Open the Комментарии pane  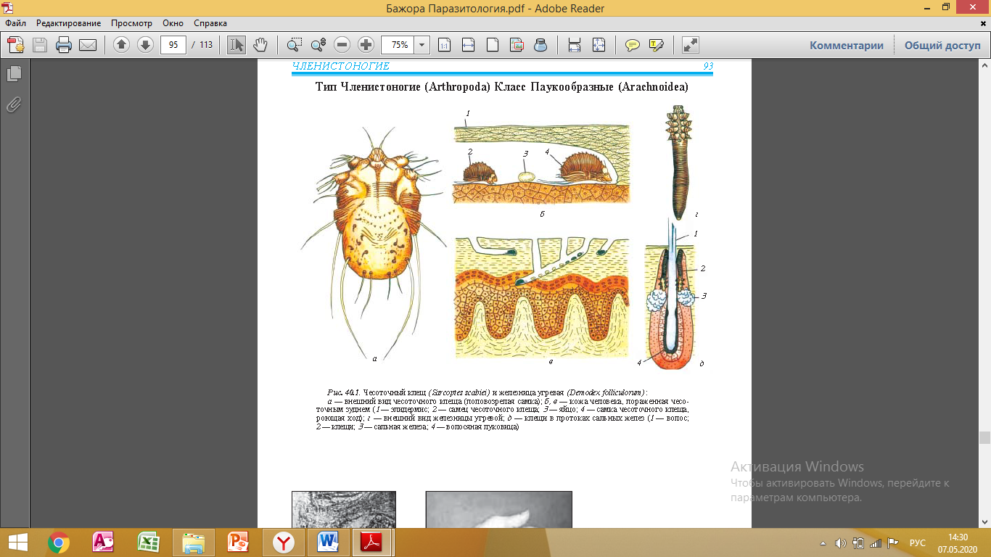847,45
